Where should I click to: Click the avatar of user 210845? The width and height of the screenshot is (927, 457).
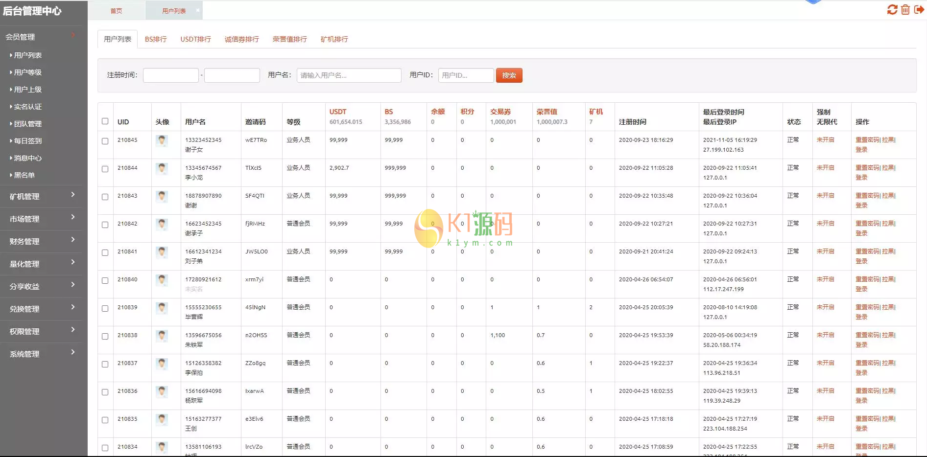point(162,141)
